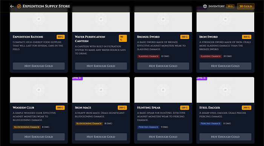Click the Level 2+ badge on Steel Dagger
Image resolution: width=264 pixels, height=146 pixels.
click(202, 78)
